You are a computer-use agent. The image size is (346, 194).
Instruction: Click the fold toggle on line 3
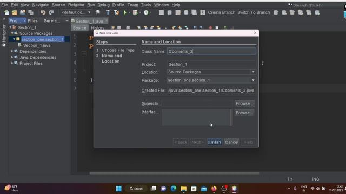coord(84,54)
